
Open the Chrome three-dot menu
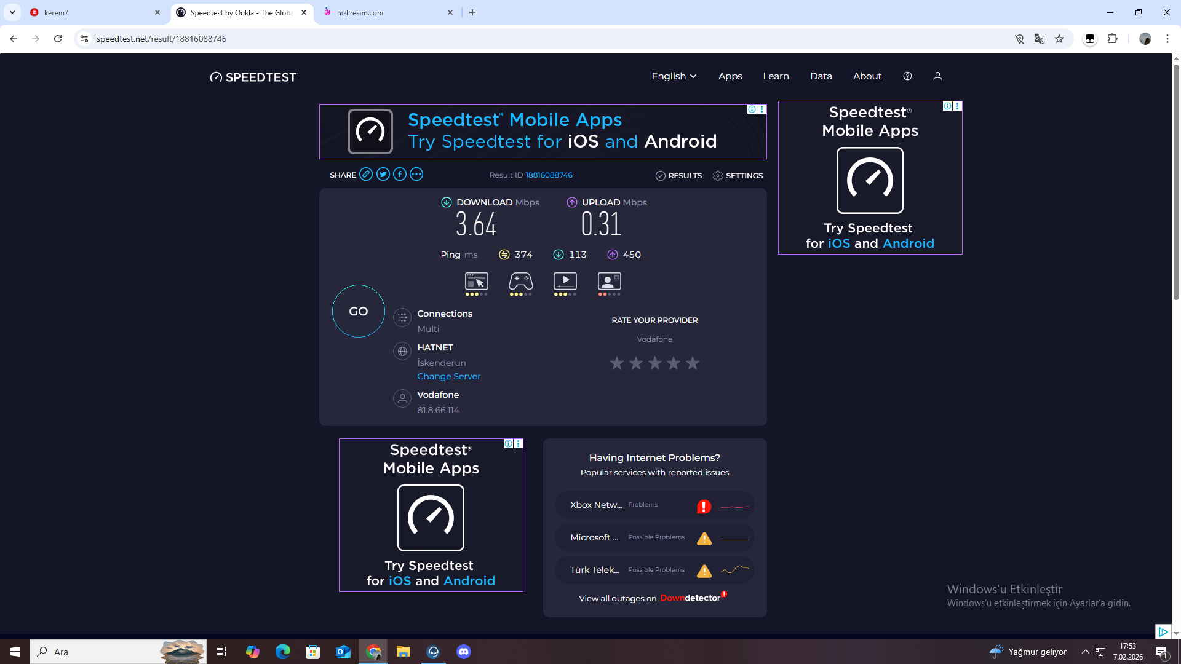pyautogui.click(x=1167, y=39)
